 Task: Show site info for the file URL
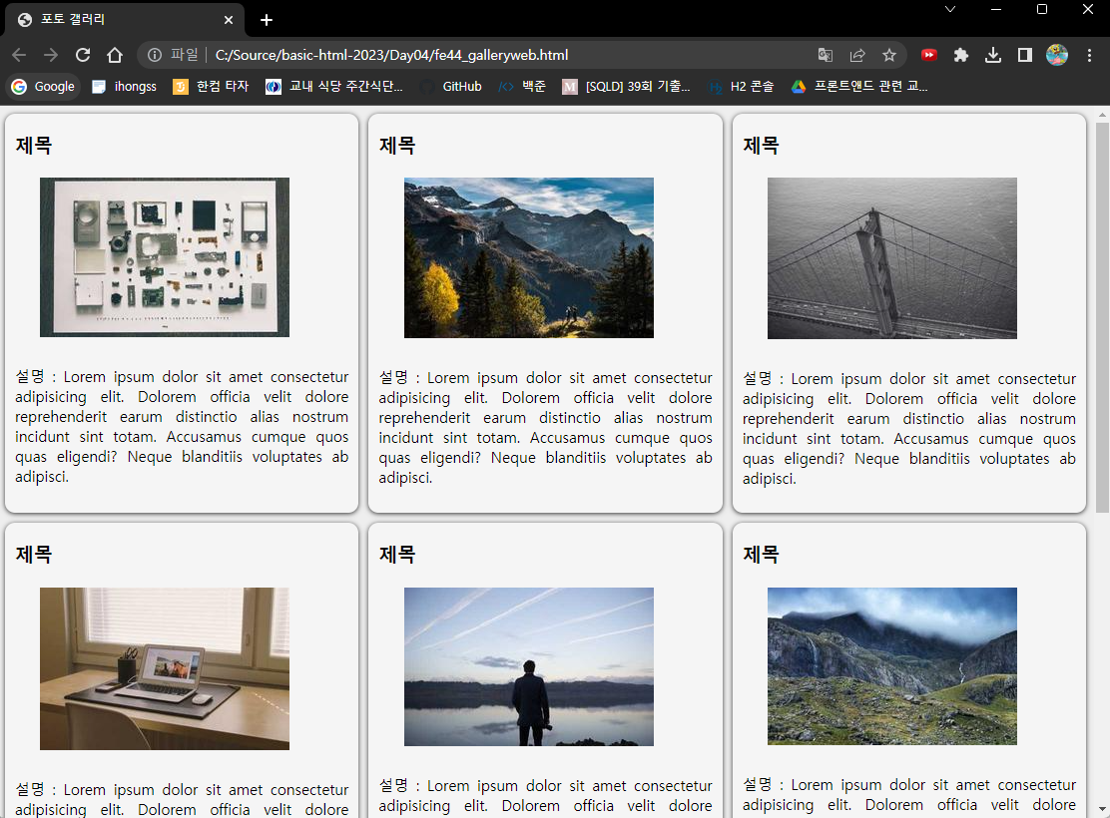coord(155,55)
